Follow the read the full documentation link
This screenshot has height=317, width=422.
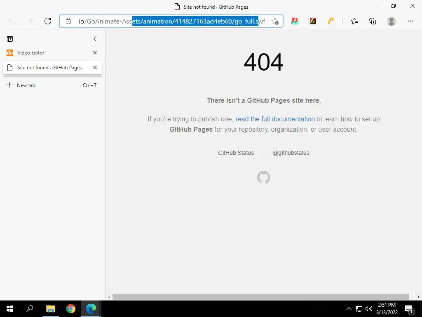click(275, 119)
